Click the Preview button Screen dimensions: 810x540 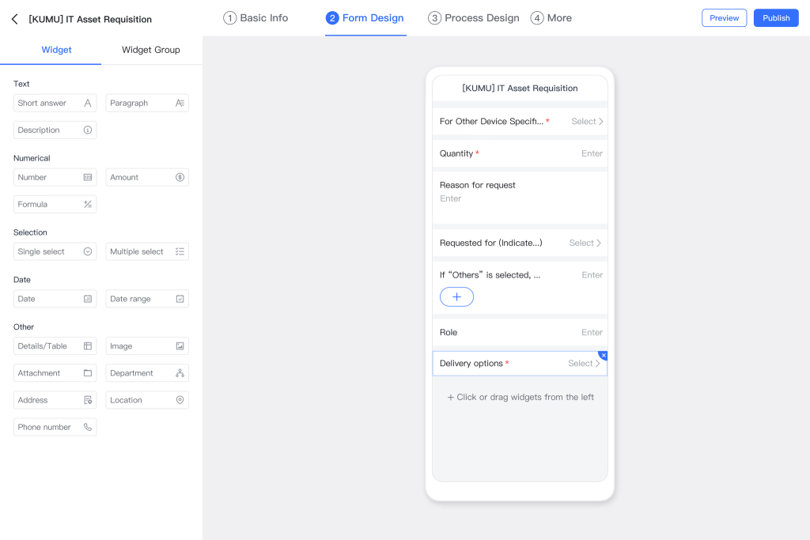(x=724, y=18)
